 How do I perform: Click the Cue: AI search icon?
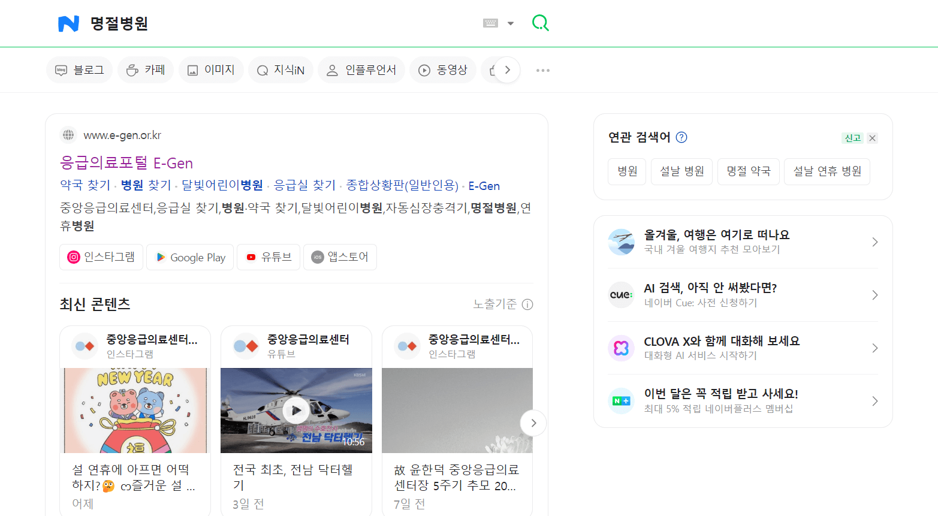(x=621, y=295)
